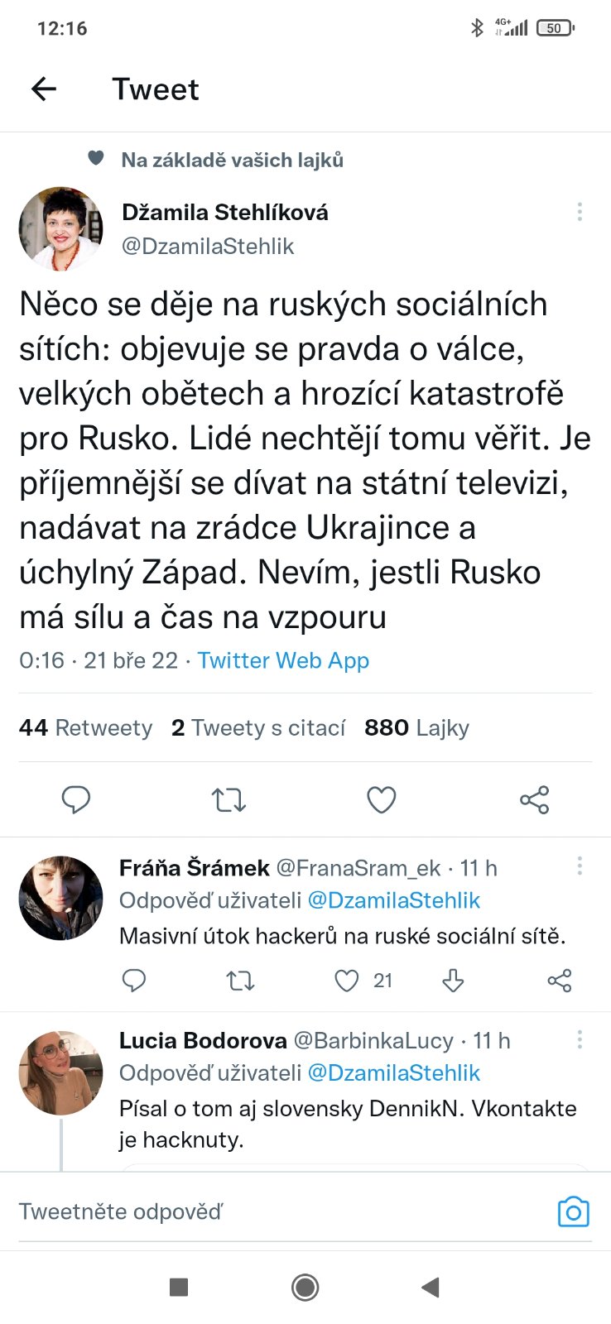Open the Twitter Web App link
The image size is (611, 1324).
click(283, 660)
